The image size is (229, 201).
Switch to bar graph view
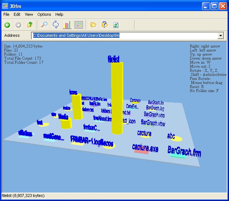[67, 25]
